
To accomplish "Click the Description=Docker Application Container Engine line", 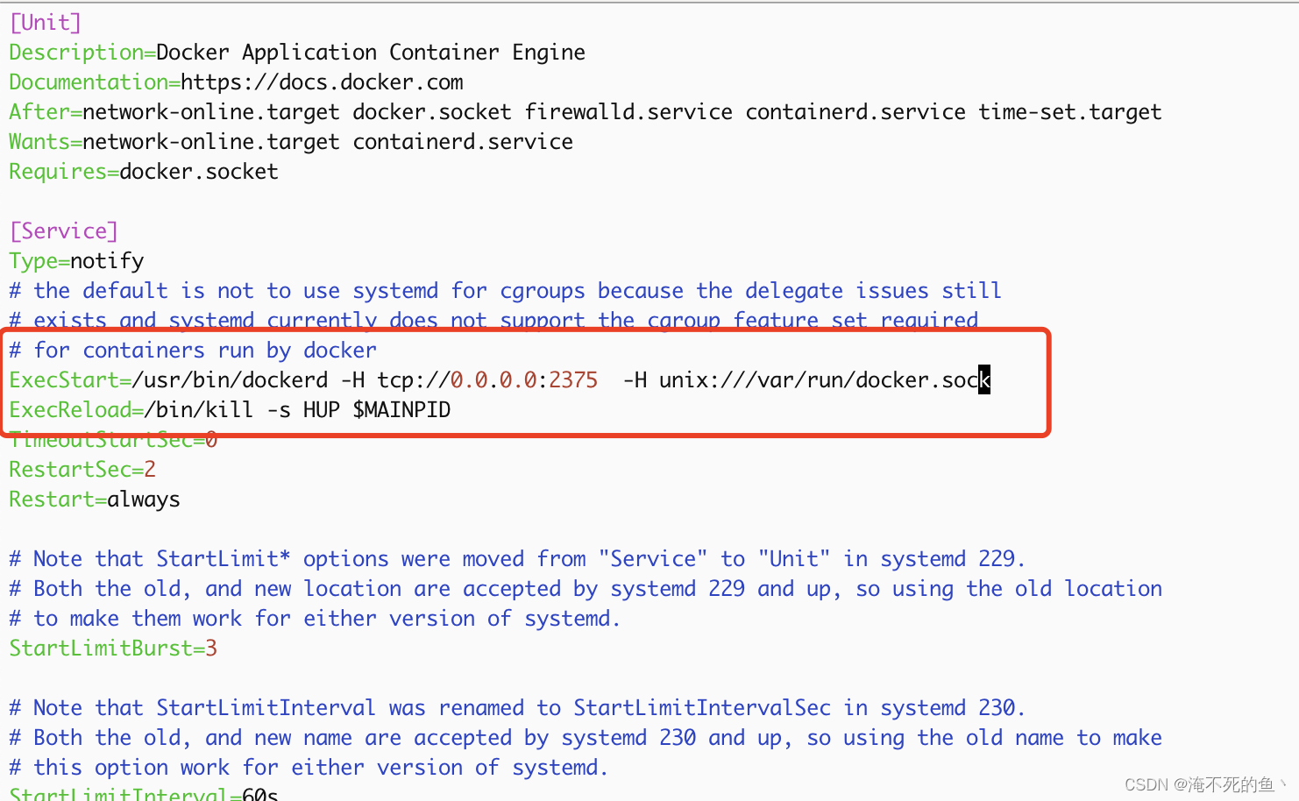I will pos(297,53).
